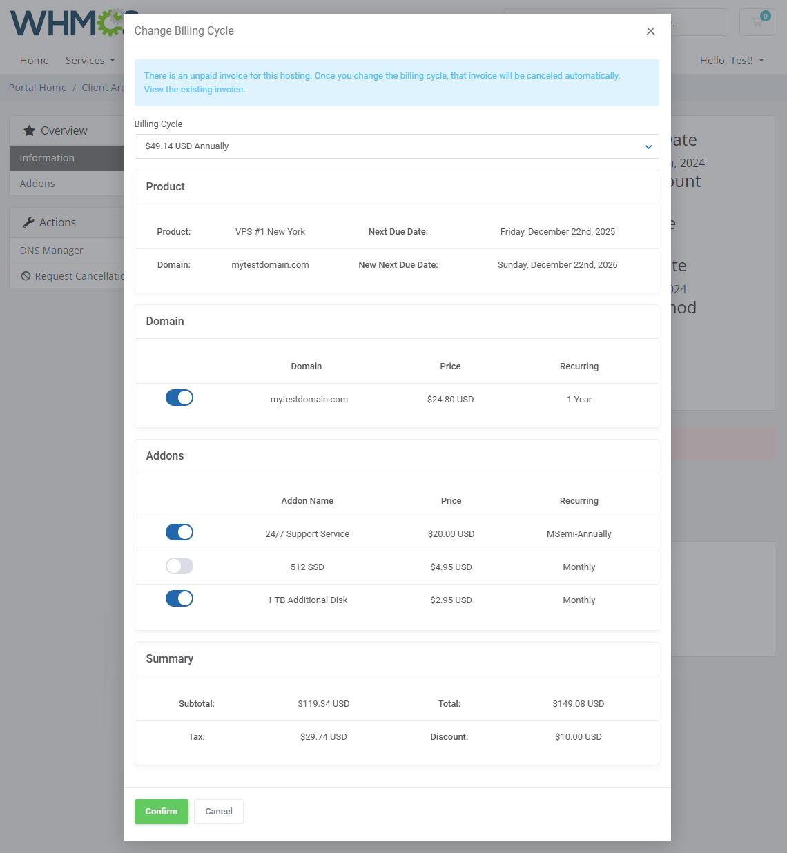
Task: Open the Hello, Test! account menu
Action: pos(731,61)
